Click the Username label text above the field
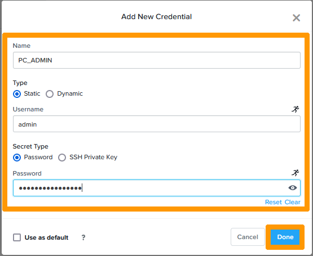This screenshot has width=313, height=256. [28, 109]
